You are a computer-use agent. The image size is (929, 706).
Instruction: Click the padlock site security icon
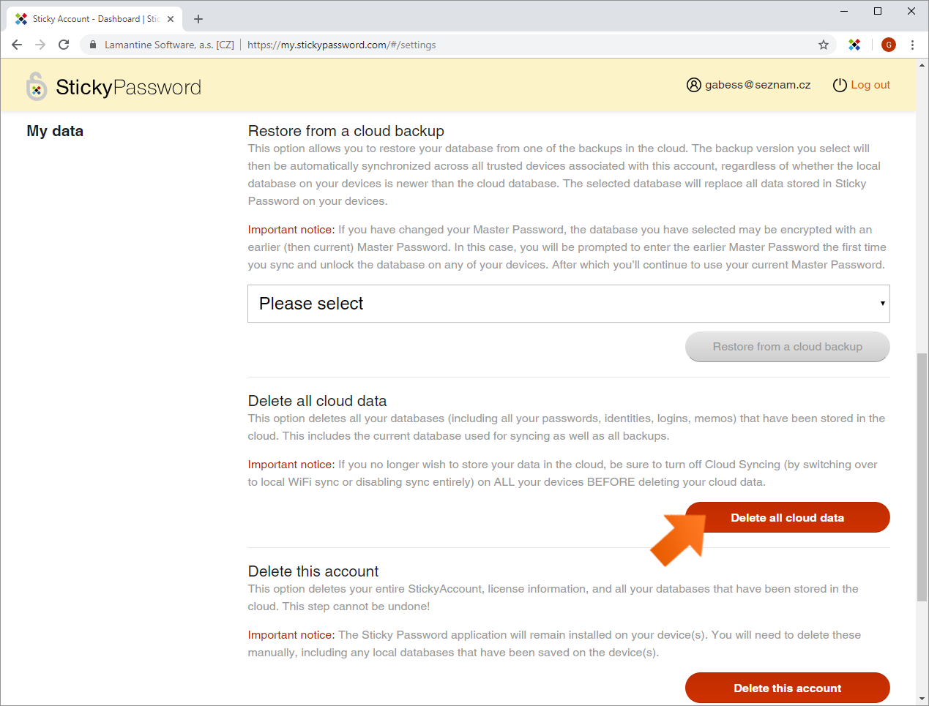[93, 45]
